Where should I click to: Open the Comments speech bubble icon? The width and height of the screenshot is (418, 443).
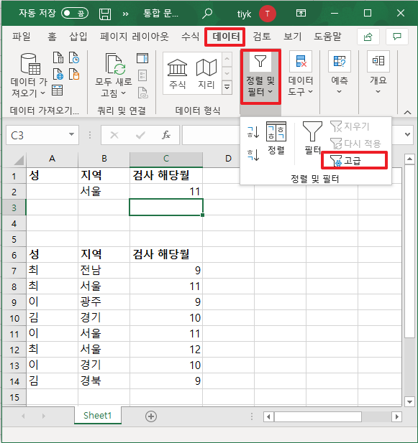click(397, 37)
